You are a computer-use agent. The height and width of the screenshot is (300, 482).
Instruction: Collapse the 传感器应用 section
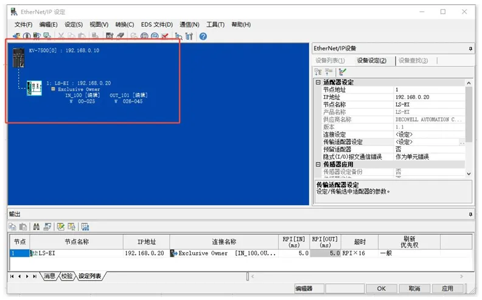(318, 164)
